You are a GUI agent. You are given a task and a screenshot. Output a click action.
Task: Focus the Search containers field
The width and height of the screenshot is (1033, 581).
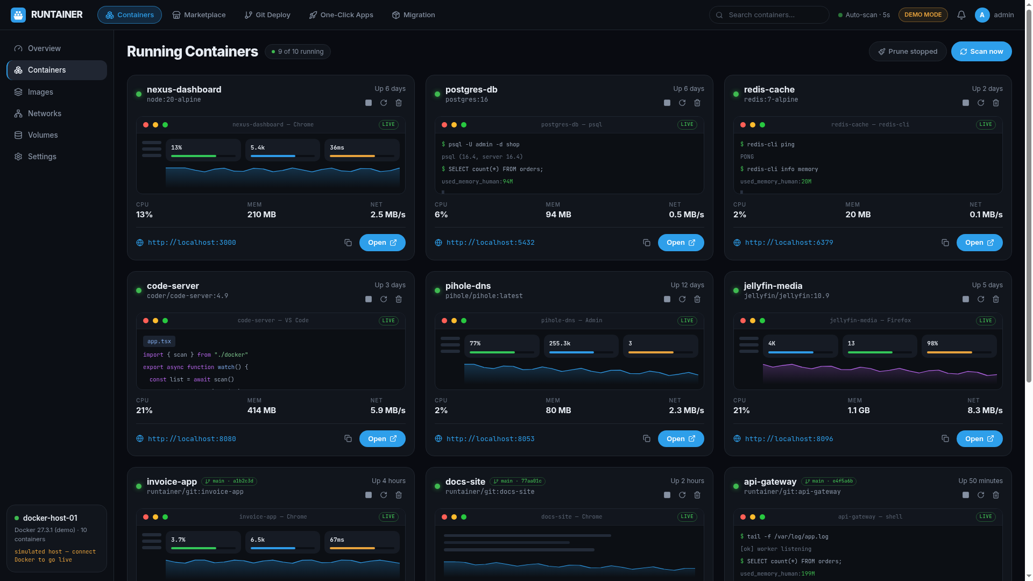tap(769, 15)
